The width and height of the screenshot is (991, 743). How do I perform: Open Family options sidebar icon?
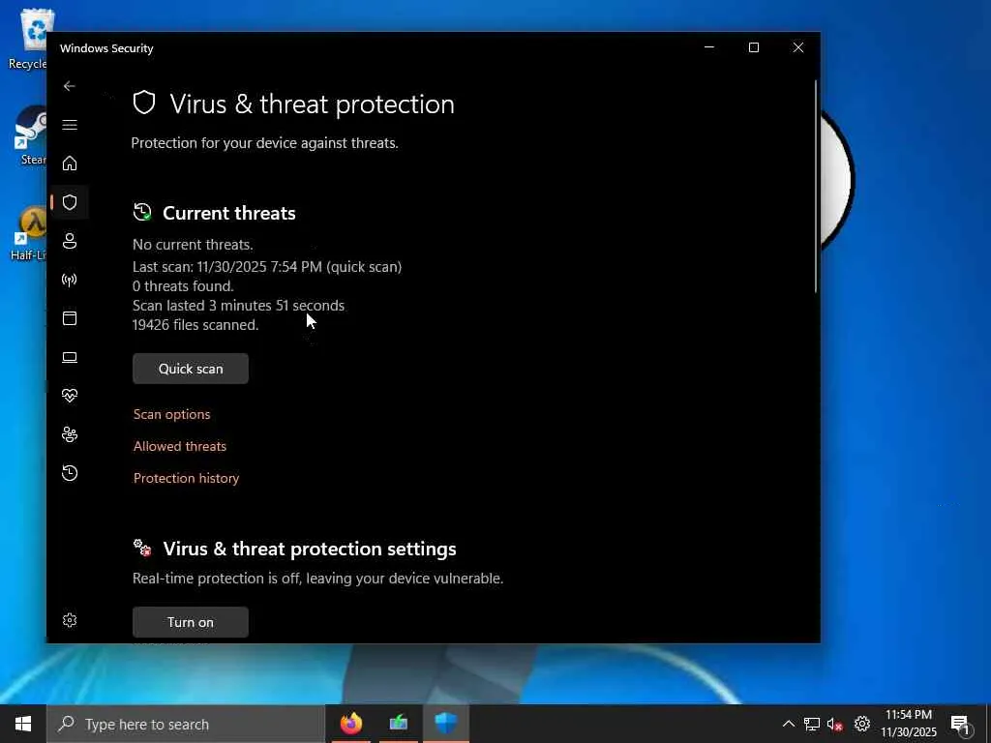tap(70, 434)
